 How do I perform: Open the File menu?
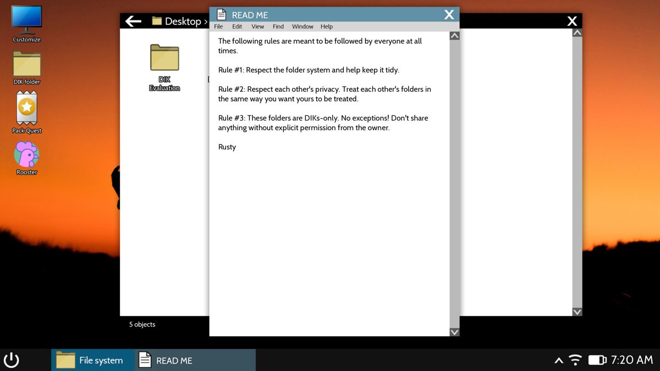(218, 26)
